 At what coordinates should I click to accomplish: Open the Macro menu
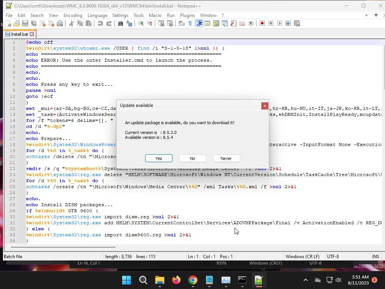pyautogui.click(x=155, y=15)
